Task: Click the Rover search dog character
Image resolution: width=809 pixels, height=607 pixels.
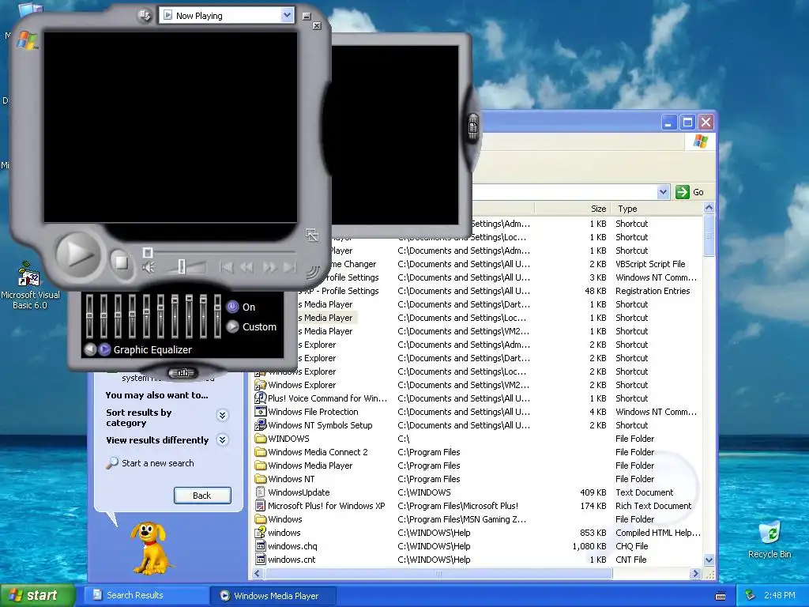Action: tap(149, 547)
